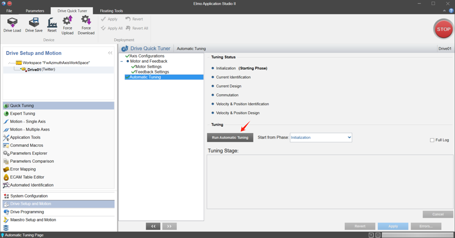Screen dimensions: 455x238
Task: Click Revert in the Deployment ribbon group
Action: pos(134,19)
